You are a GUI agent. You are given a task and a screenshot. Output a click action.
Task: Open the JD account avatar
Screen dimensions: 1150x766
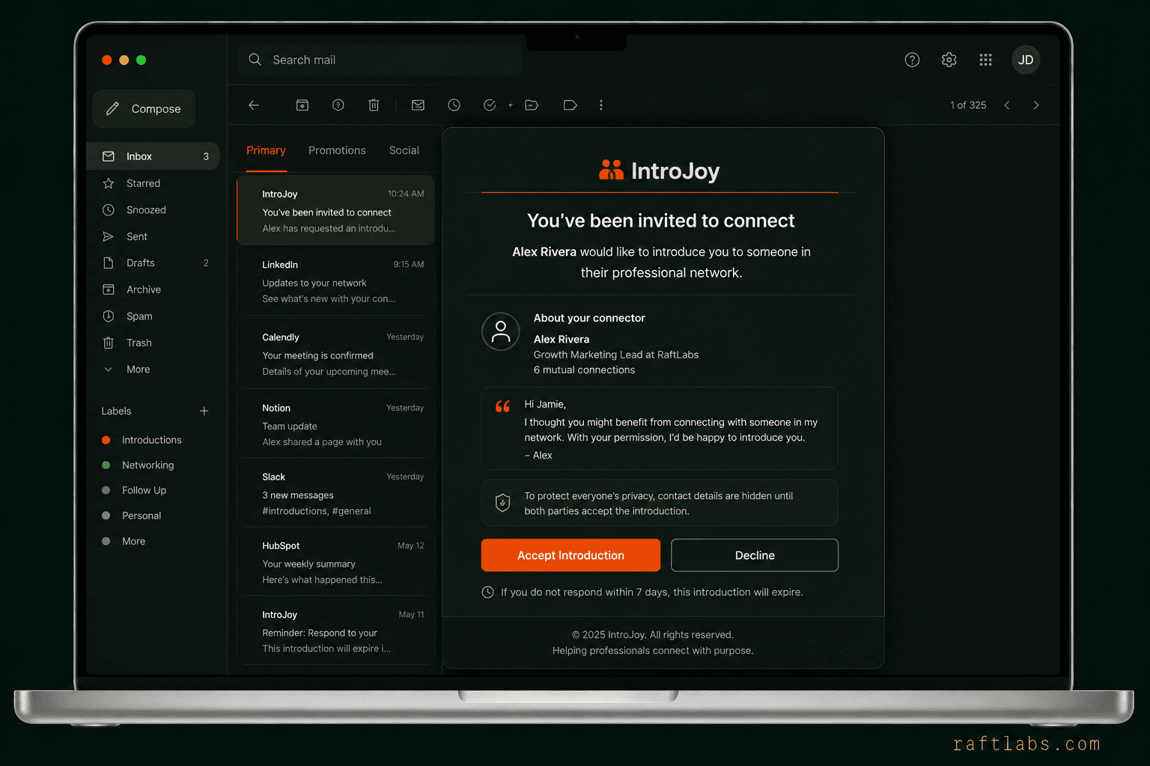(1026, 60)
